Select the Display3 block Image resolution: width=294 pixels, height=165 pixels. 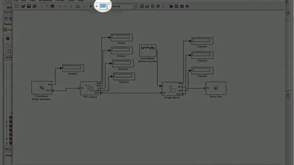pos(124,77)
